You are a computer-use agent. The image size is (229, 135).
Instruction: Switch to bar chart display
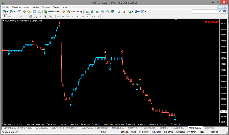coord(87,12)
